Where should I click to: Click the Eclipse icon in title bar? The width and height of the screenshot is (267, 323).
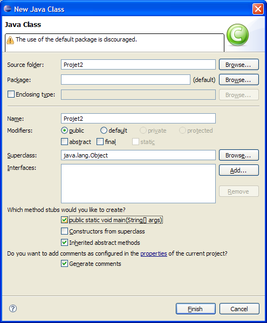[8, 9]
